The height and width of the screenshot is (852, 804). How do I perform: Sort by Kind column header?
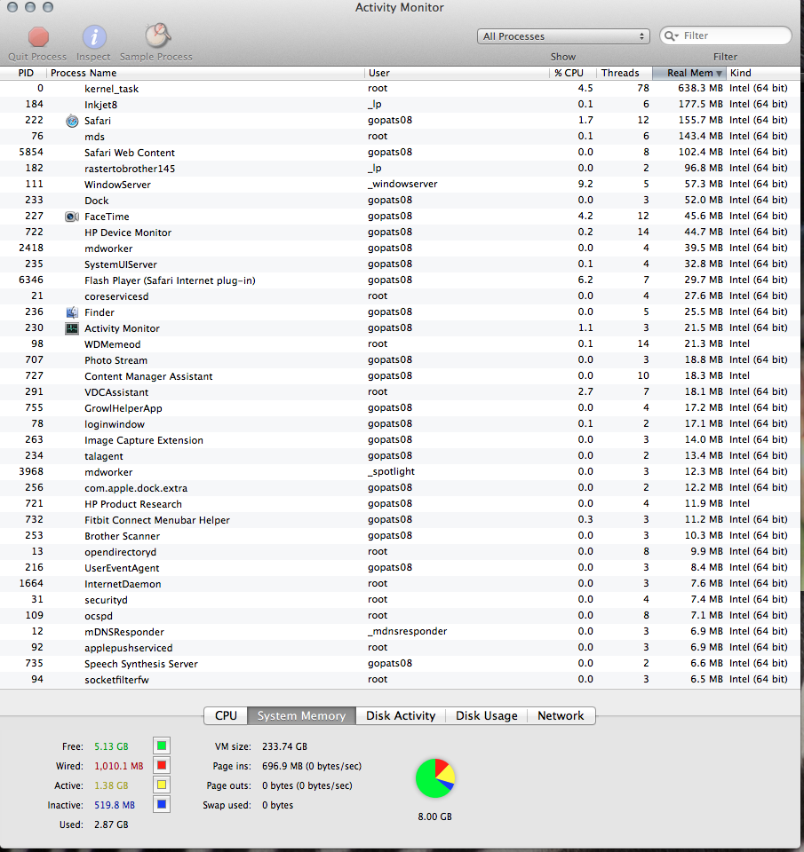pyautogui.click(x=762, y=73)
